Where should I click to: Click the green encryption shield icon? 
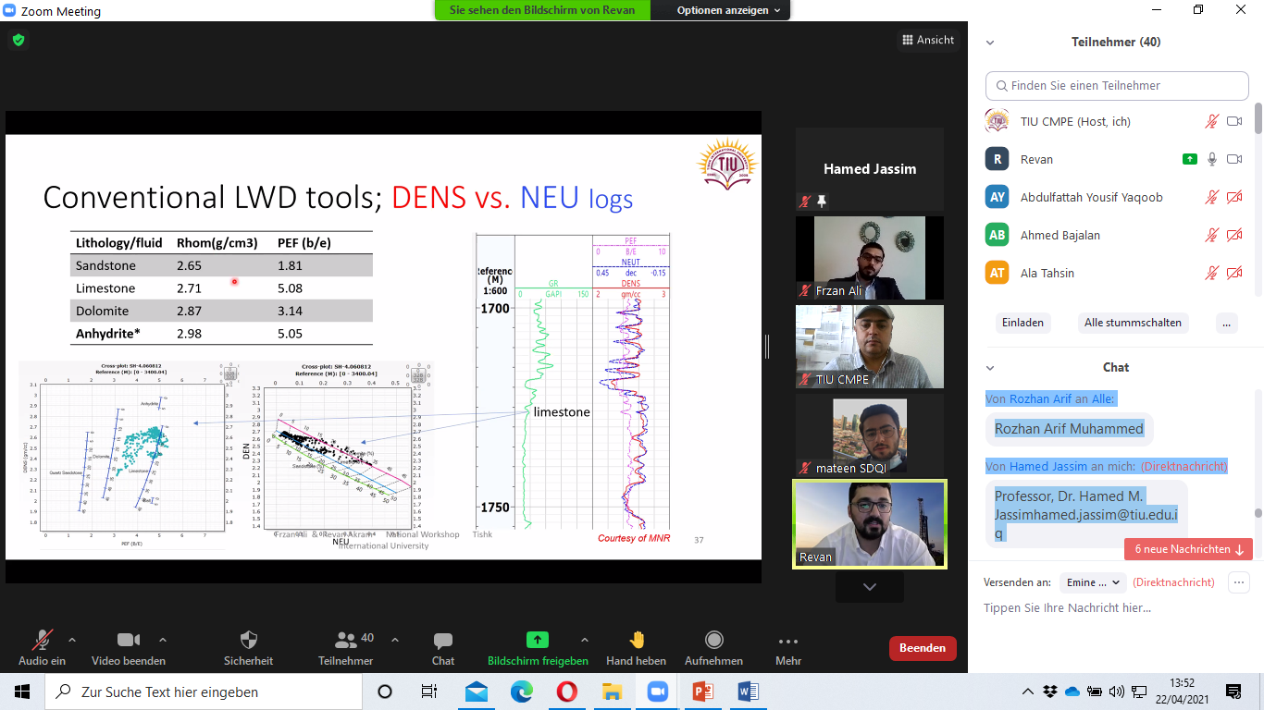19,40
